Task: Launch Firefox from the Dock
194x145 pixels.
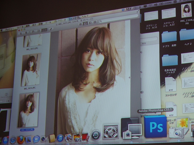Action: (21, 140)
